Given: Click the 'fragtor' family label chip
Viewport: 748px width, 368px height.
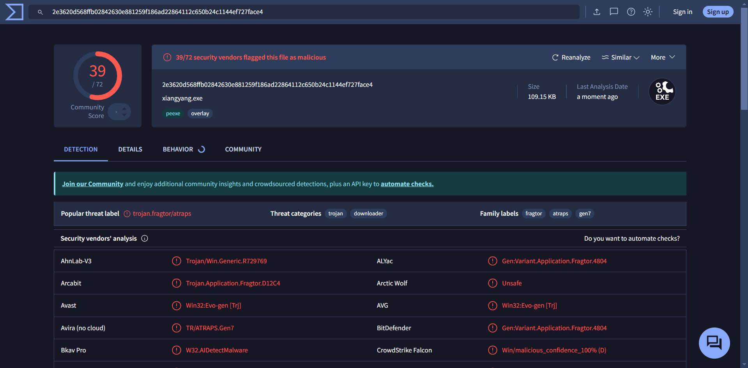Looking at the screenshot, I should tap(534, 214).
